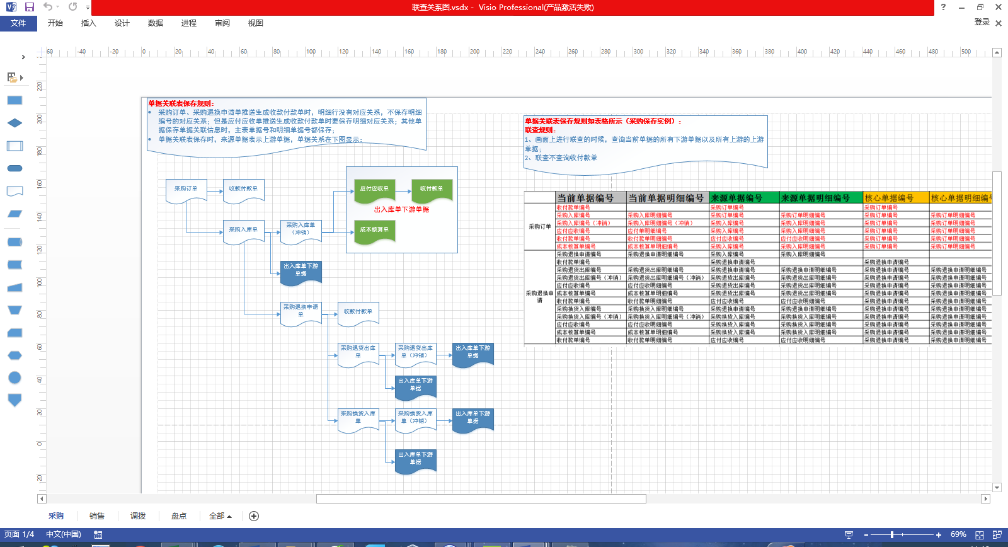Open the customize quick access toolbar dropdown
The width and height of the screenshot is (1008, 547).
88,8
